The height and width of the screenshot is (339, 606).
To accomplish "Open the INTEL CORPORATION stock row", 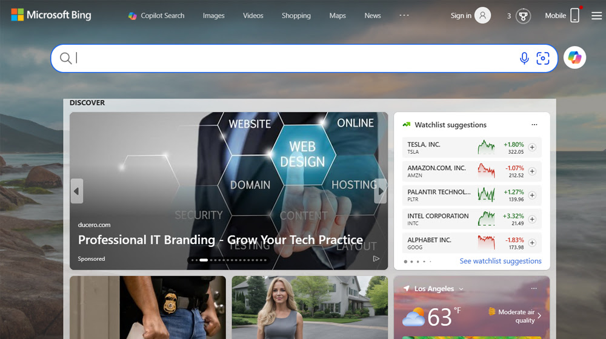I will tap(471, 219).
